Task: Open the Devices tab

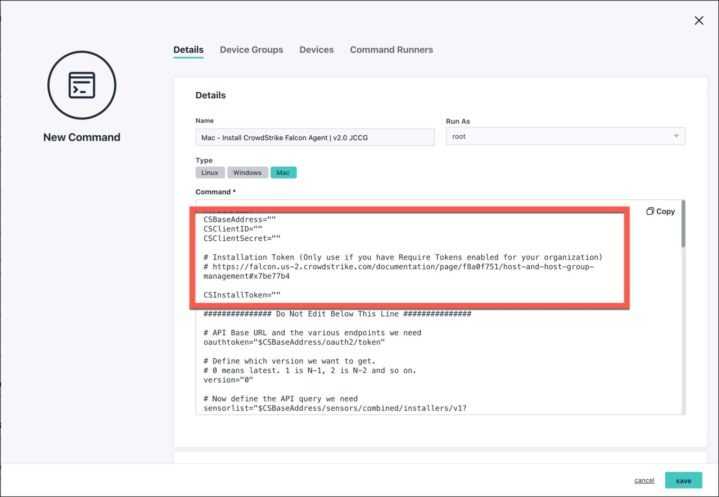Action: click(316, 50)
